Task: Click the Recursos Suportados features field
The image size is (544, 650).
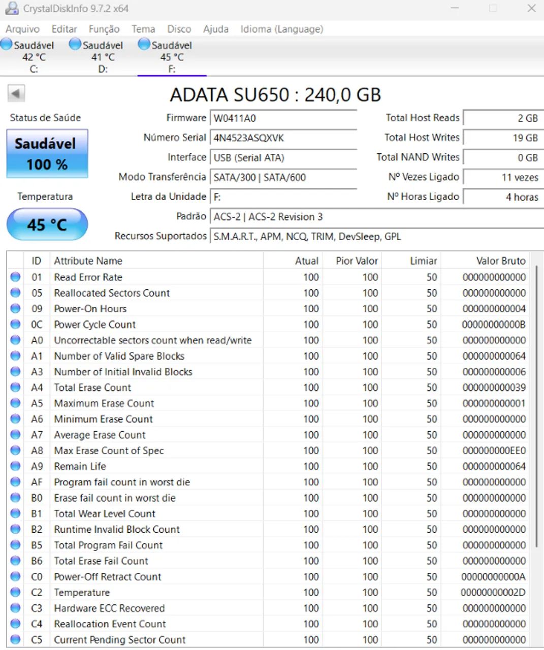Action: pos(377,236)
